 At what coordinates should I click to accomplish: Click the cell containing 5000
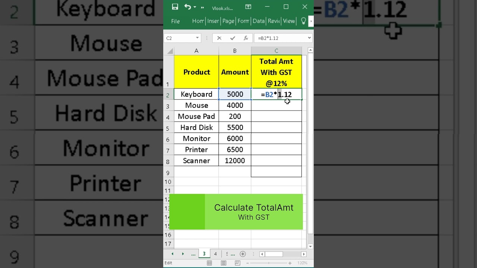coord(235,94)
